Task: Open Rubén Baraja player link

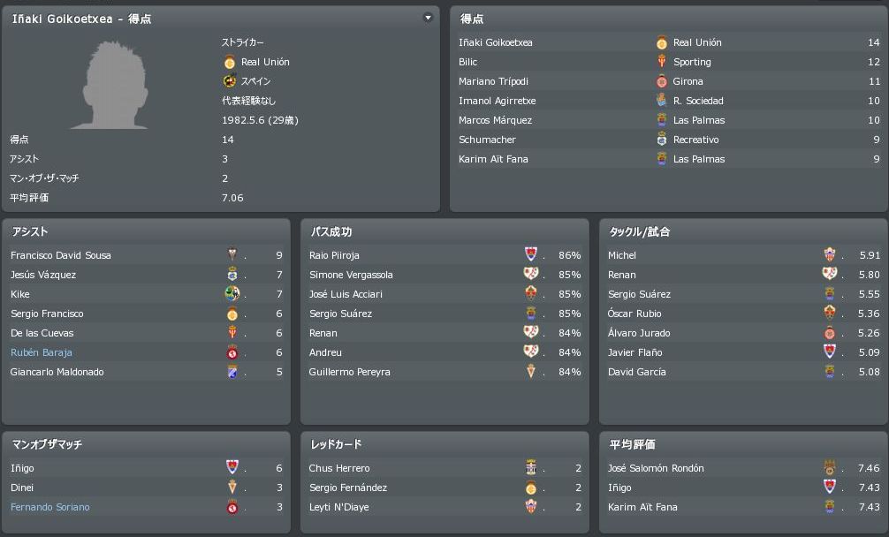Action: point(42,352)
